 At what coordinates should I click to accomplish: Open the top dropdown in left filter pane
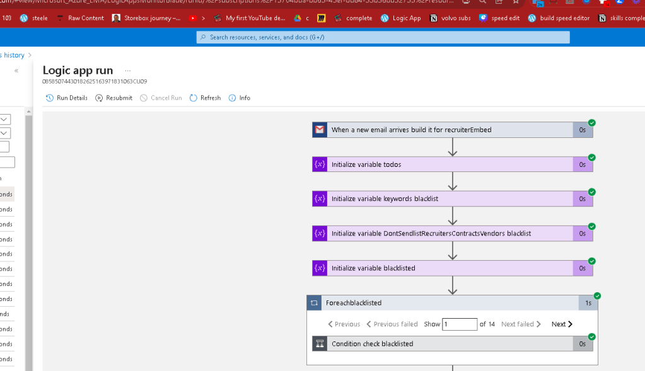5,120
